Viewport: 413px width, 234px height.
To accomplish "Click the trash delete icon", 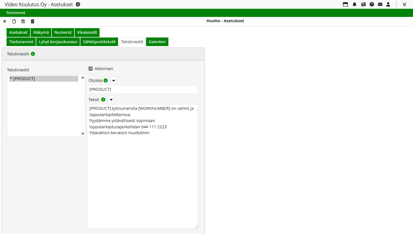I will pyautogui.click(x=33, y=21).
